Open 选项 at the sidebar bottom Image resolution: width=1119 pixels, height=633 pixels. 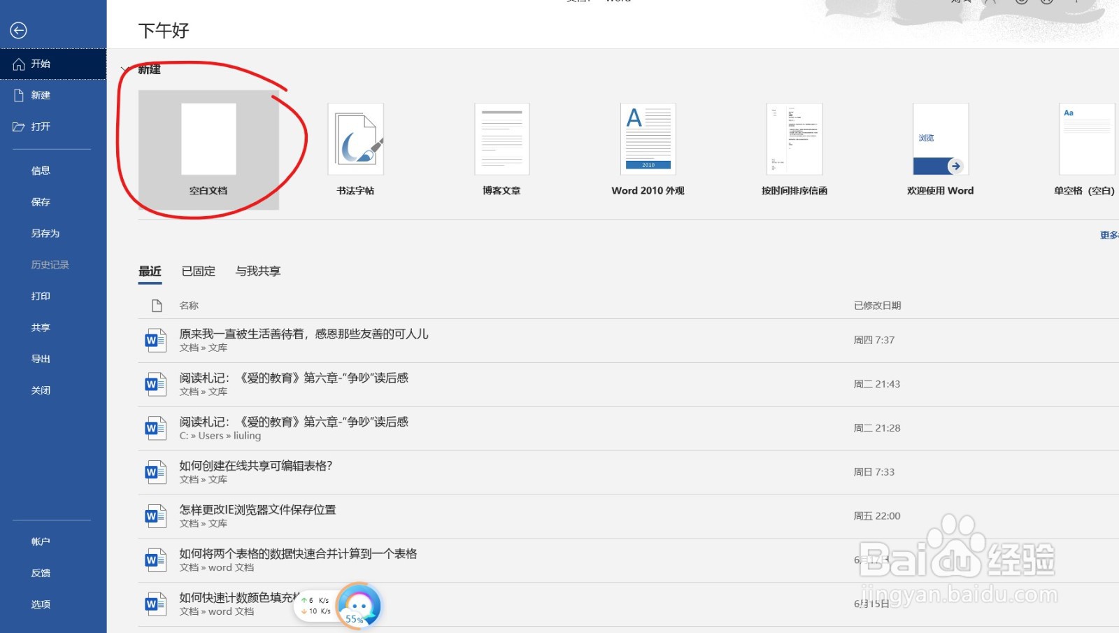point(40,604)
